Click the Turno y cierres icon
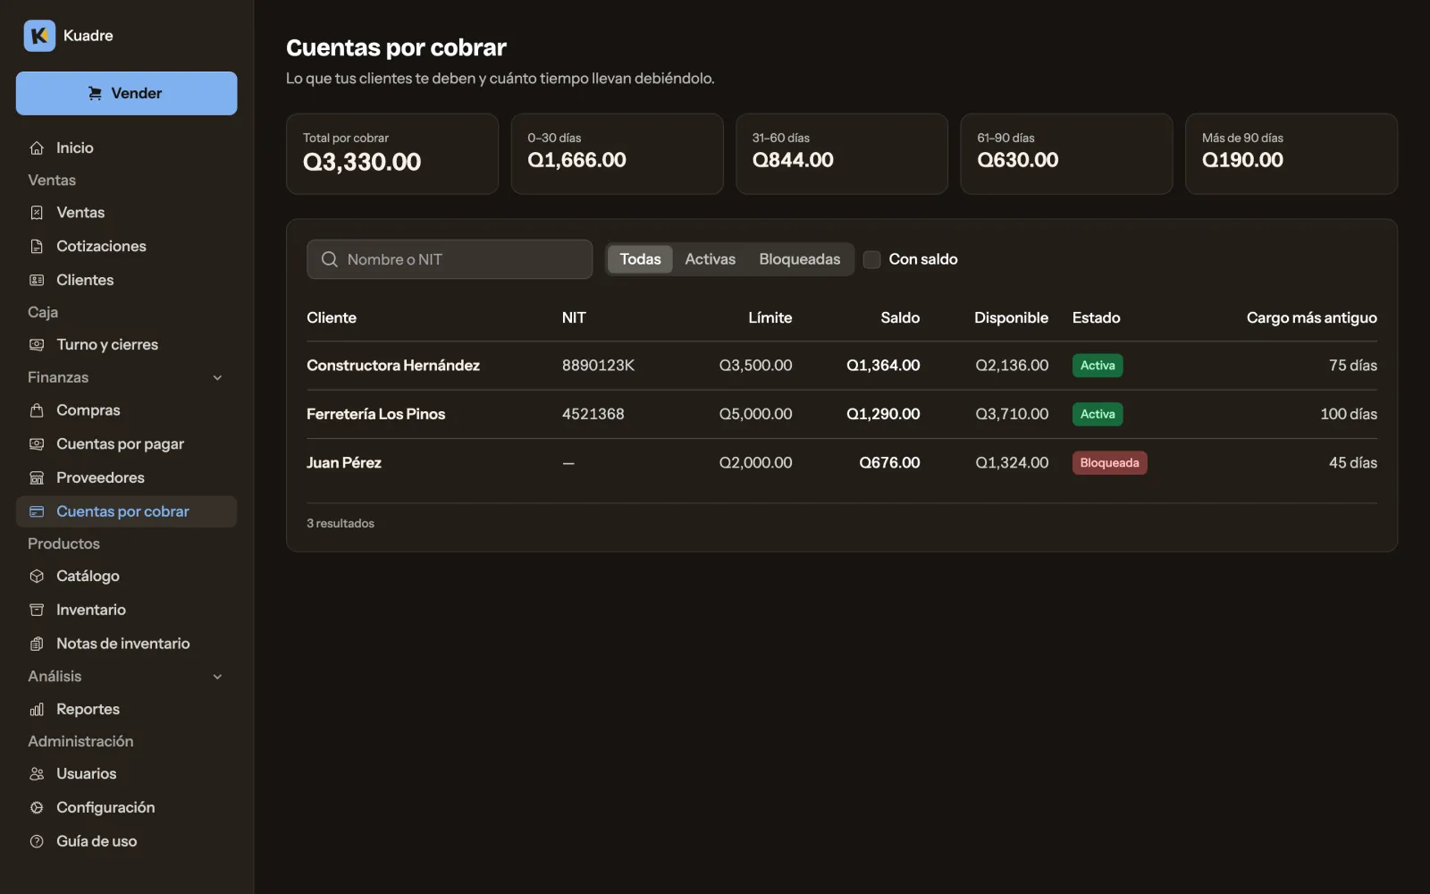Screen dimensions: 1430x894 [37, 345]
